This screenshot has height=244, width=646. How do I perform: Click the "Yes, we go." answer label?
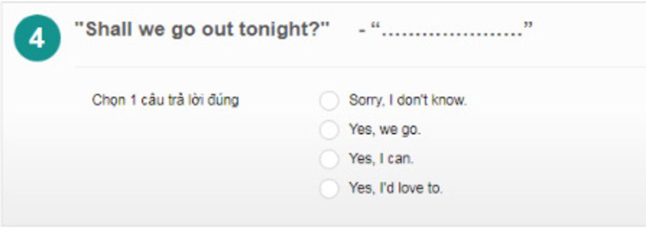click(x=385, y=130)
